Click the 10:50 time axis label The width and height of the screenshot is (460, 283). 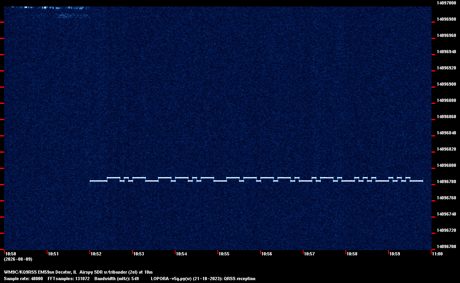click(11, 254)
